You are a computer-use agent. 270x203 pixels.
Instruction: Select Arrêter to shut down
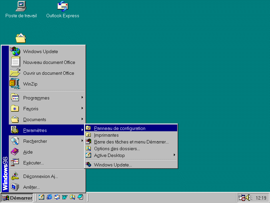pyautogui.click(x=31, y=187)
